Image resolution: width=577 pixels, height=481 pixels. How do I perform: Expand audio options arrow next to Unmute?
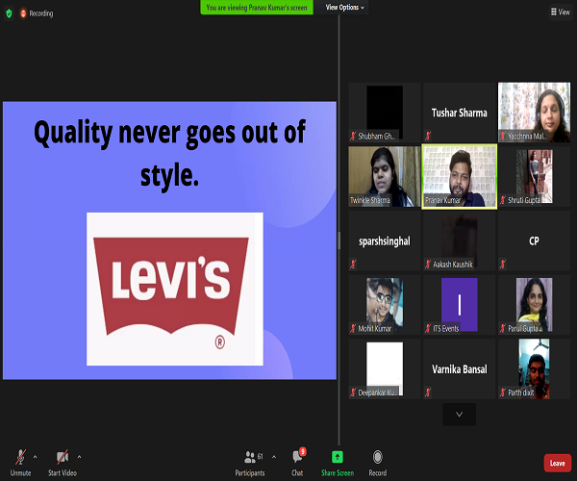coord(35,457)
